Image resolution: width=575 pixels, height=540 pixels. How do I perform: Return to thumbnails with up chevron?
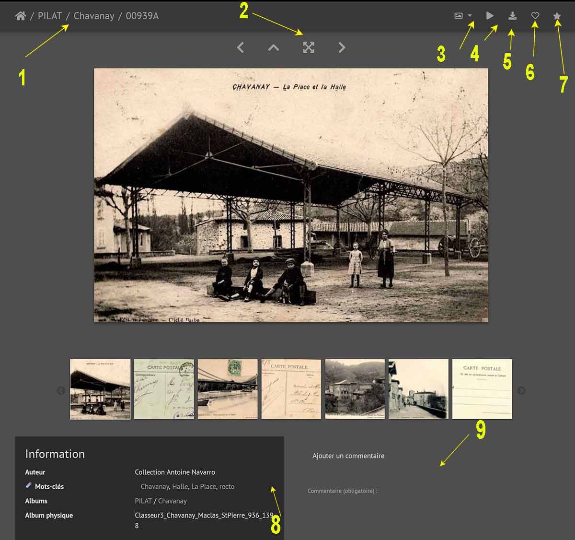274,47
